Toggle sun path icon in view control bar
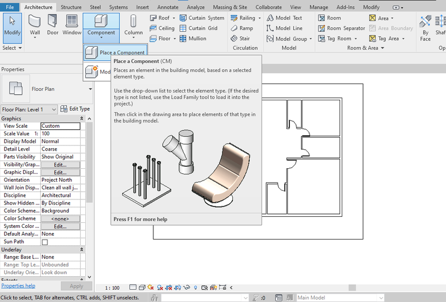The width and height of the screenshot is (446, 302). point(151,288)
